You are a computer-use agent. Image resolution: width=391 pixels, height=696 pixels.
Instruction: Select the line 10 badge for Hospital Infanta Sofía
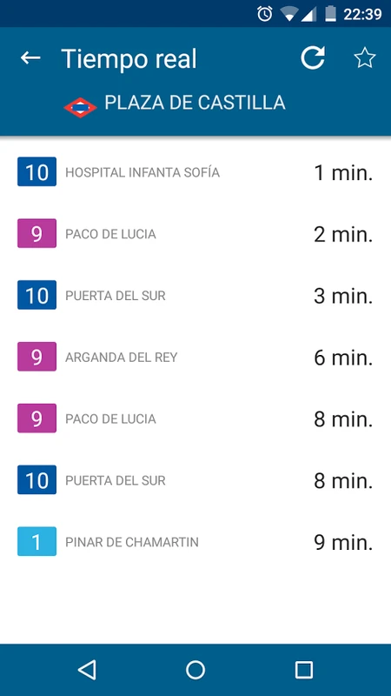tap(36, 171)
